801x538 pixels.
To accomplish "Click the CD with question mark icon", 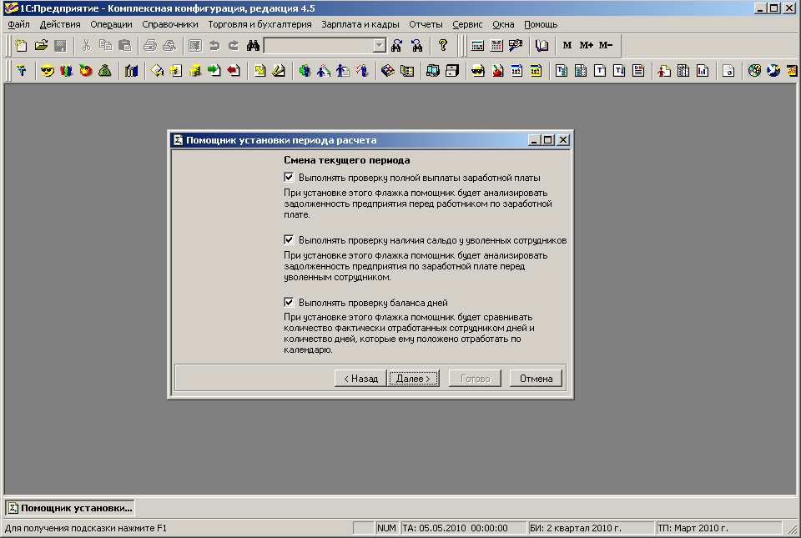I will (754, 70).
